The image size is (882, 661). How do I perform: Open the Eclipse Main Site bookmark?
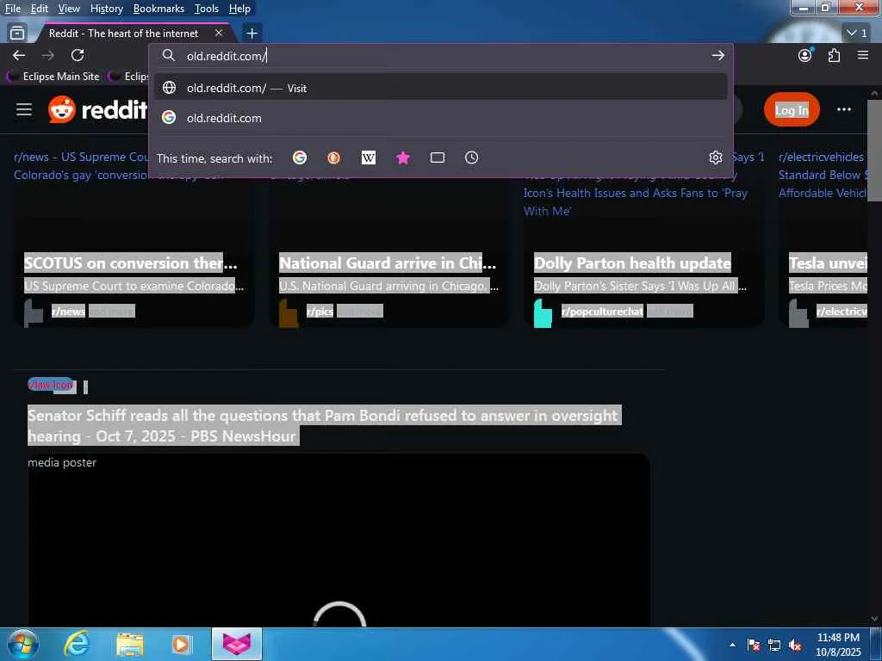(54, 77)
